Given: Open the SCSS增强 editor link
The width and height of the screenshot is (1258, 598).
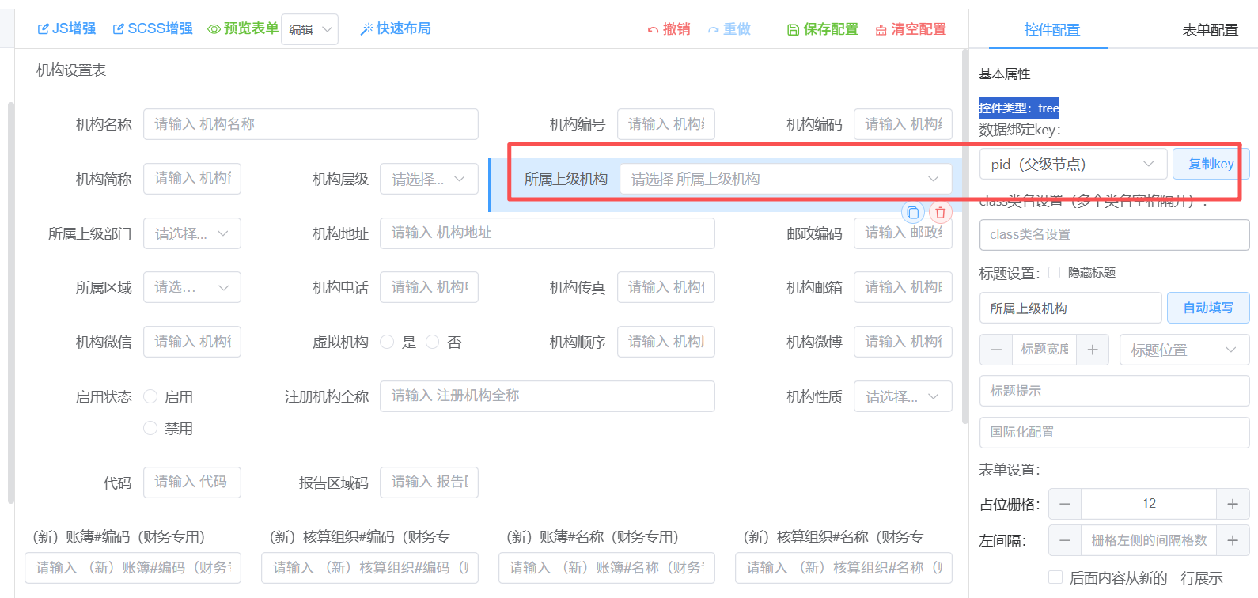Looking at the screenshot, I should (153, 28).
